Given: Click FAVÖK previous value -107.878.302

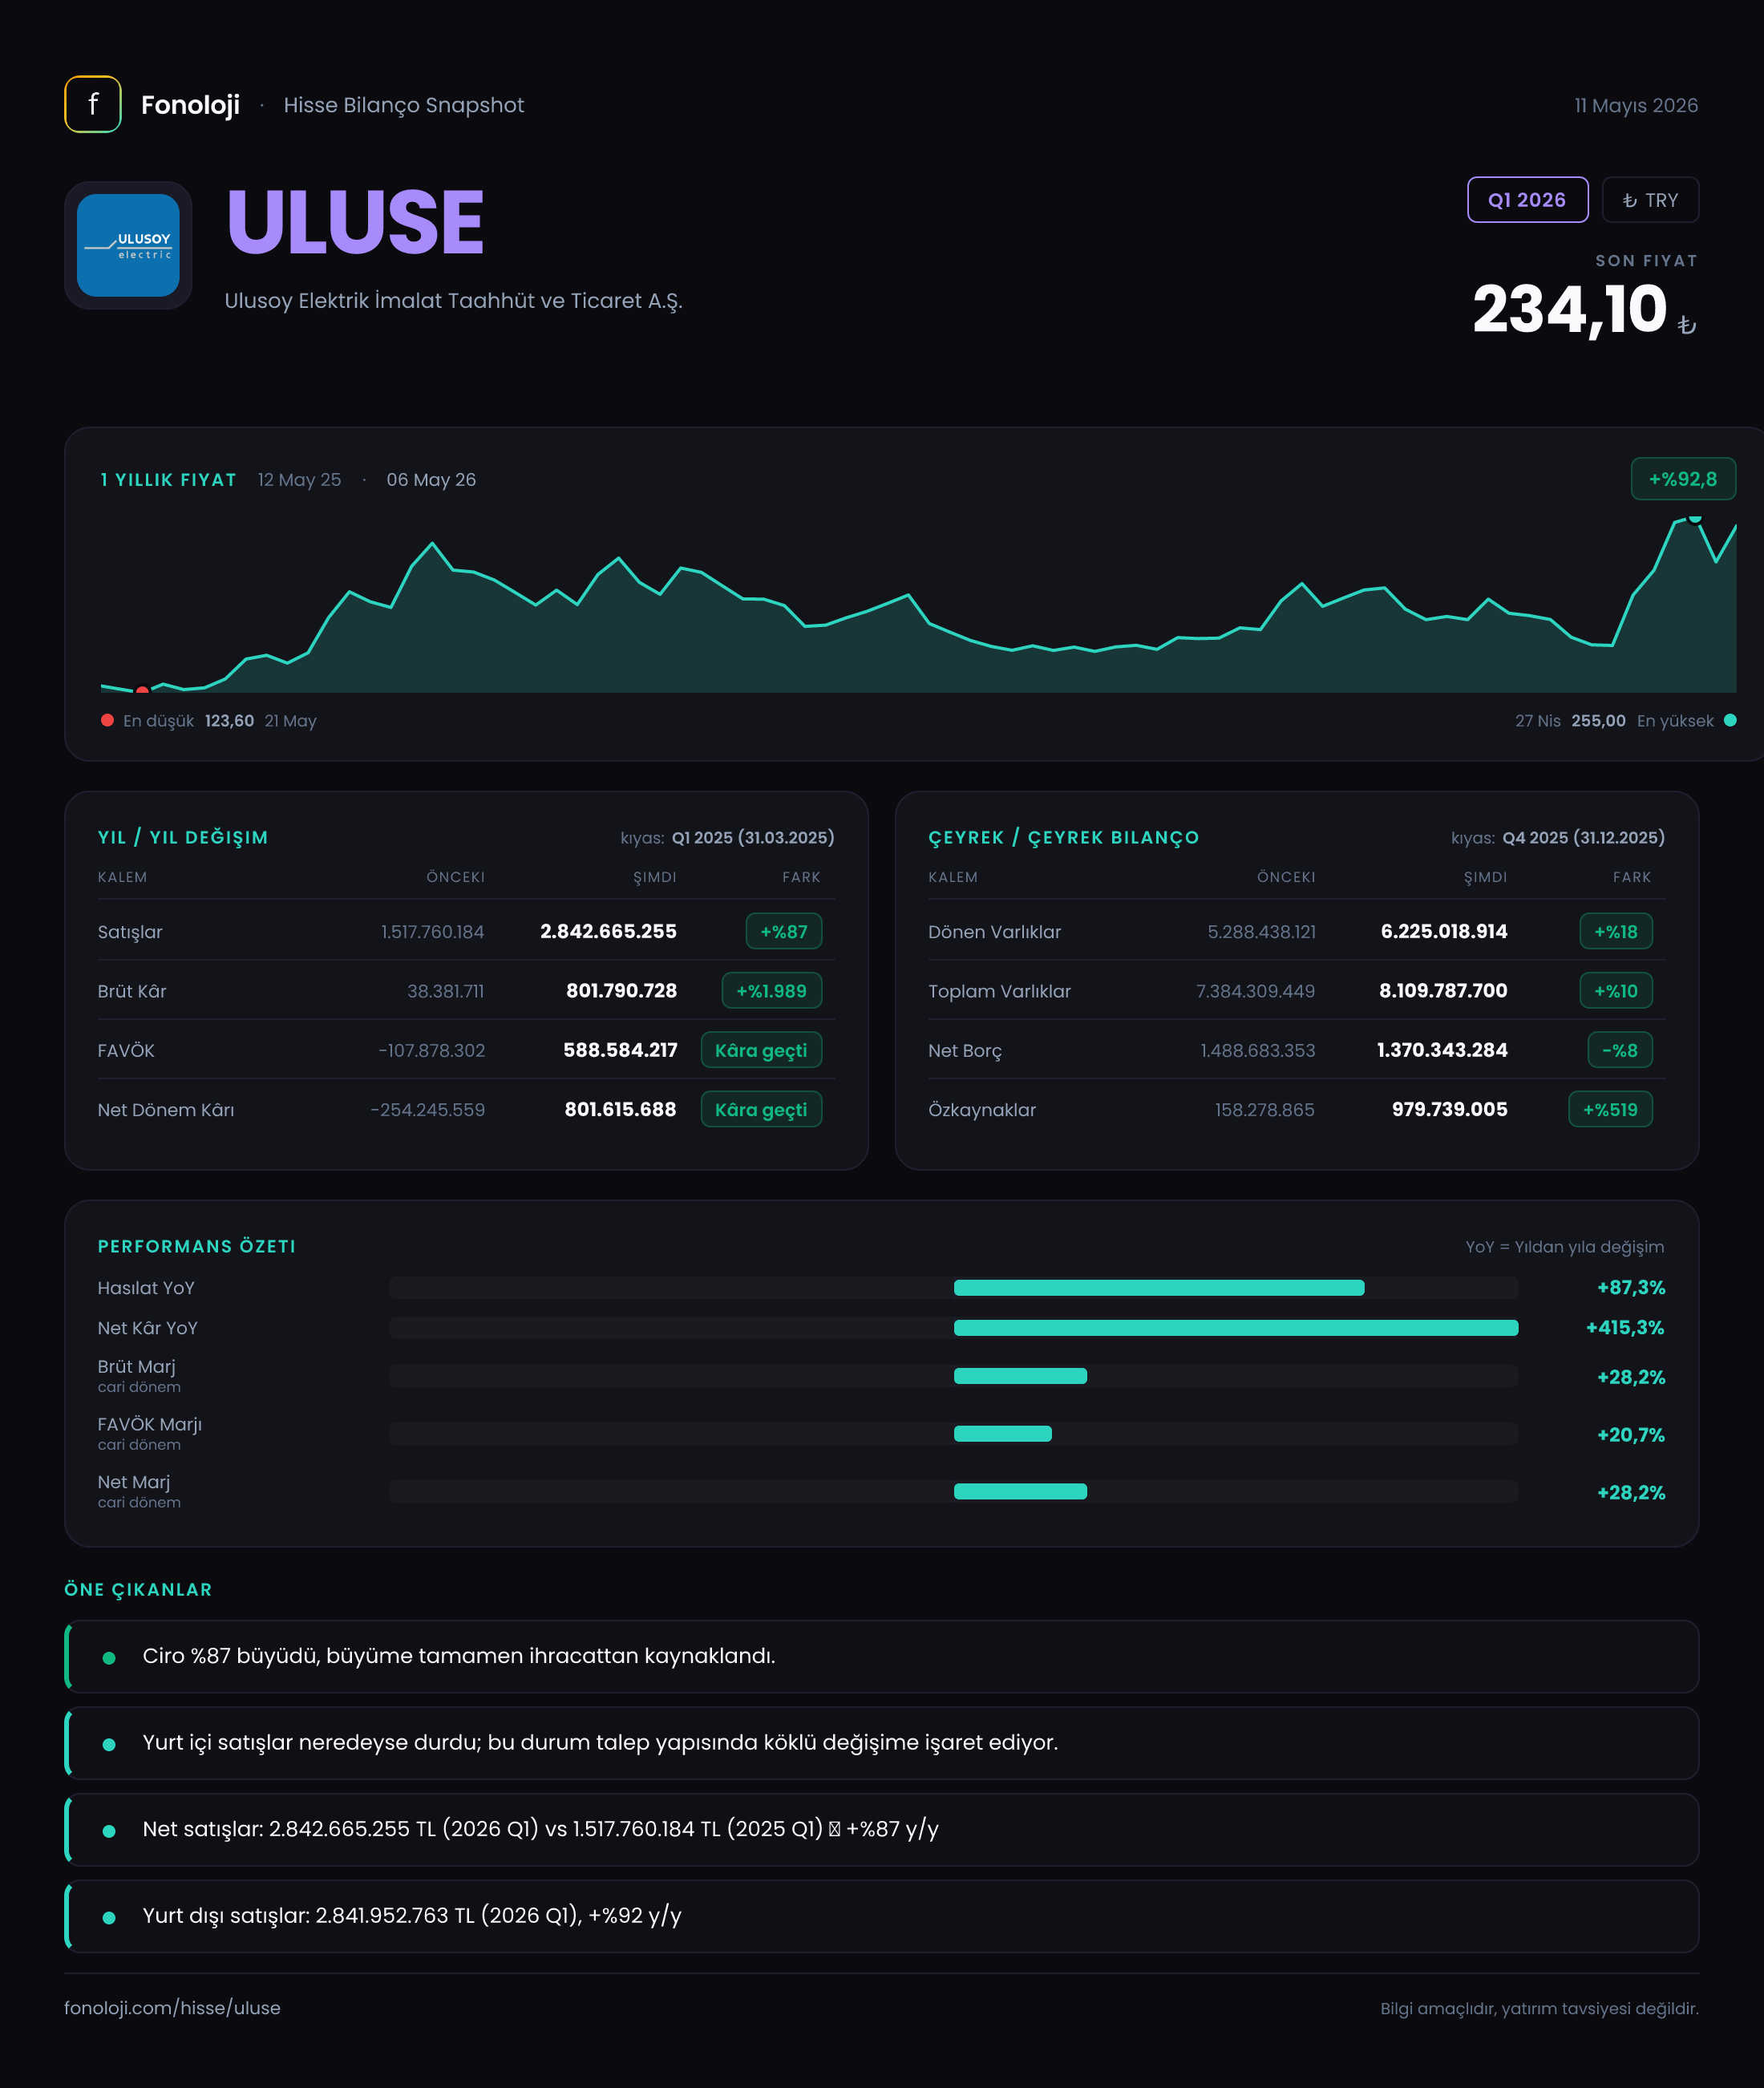Looking at the screenshot, I should point(431,1050).
